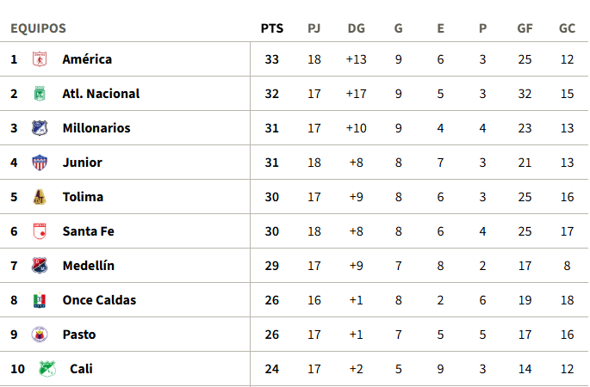590x387 pixels.
Task: Click the Once Caldas team name
Action: [x=99, y=300]
